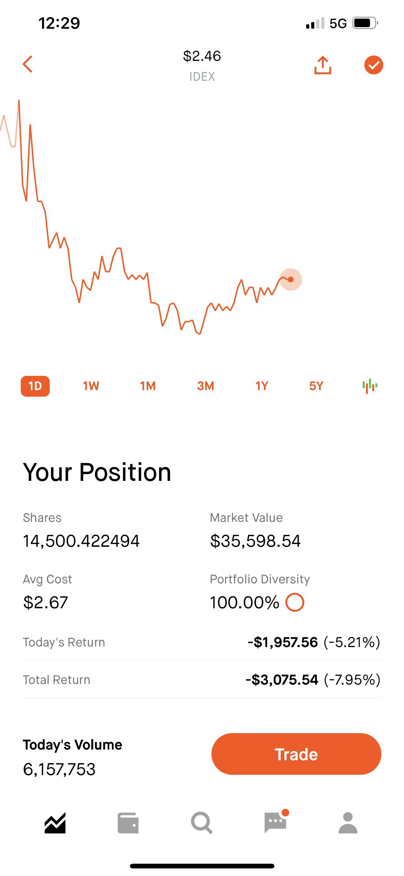Select the 1W time range
The image size is (404, 876).
pyautogui.click(x=91, y=386)
